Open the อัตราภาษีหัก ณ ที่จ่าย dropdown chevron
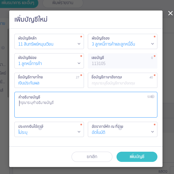 pos(153,132)
